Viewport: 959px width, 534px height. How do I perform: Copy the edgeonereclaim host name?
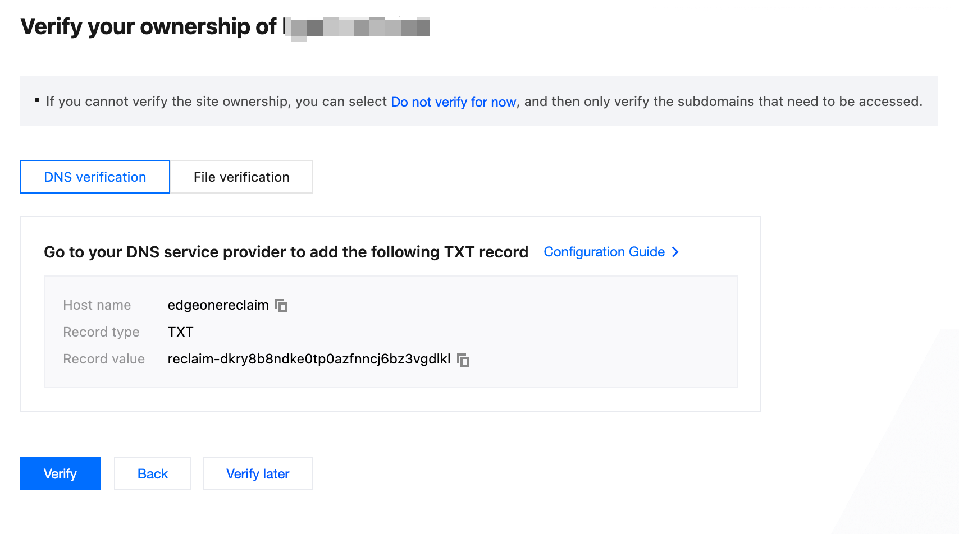[281, 306]
